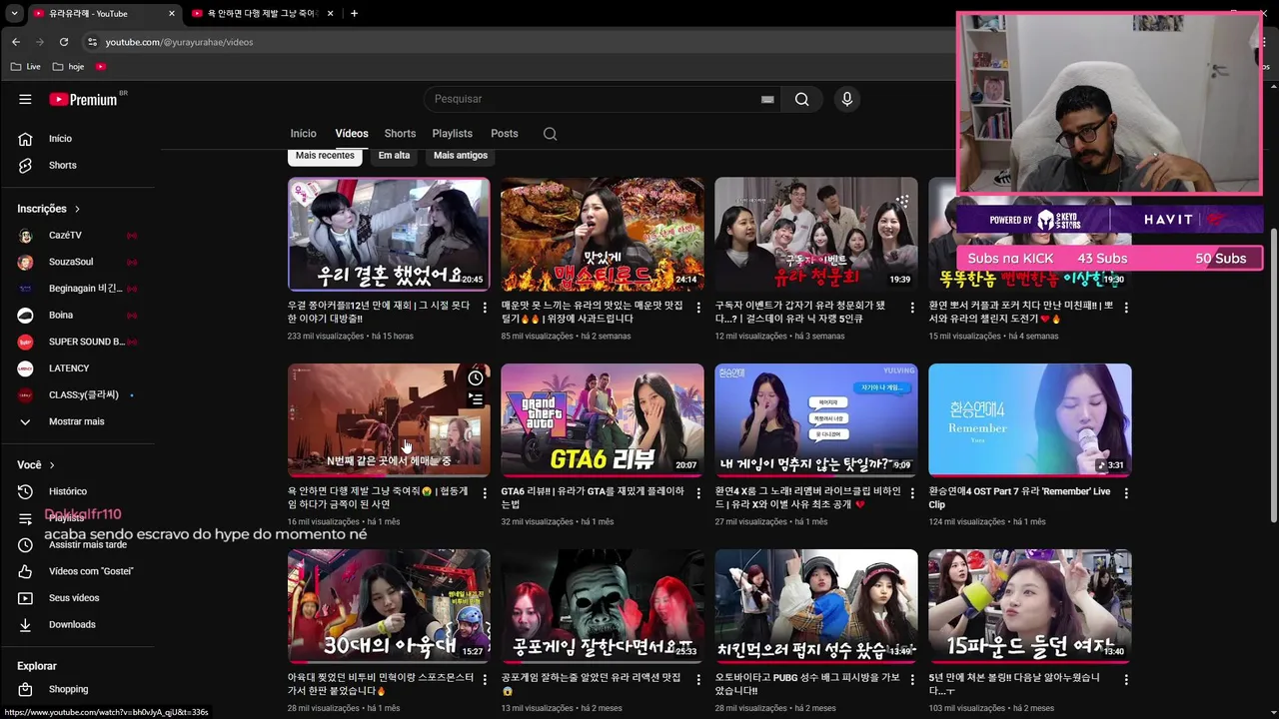Open video title 5년 만에 쳐본 볼링

click(1014, 683)
